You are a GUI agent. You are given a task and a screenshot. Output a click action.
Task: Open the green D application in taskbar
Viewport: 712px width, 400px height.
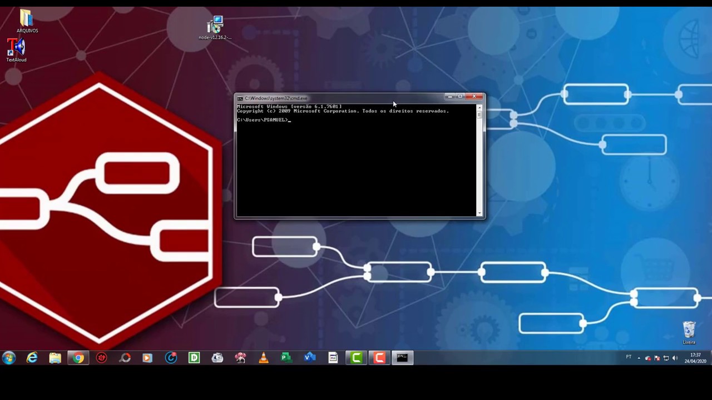[194, 358]
